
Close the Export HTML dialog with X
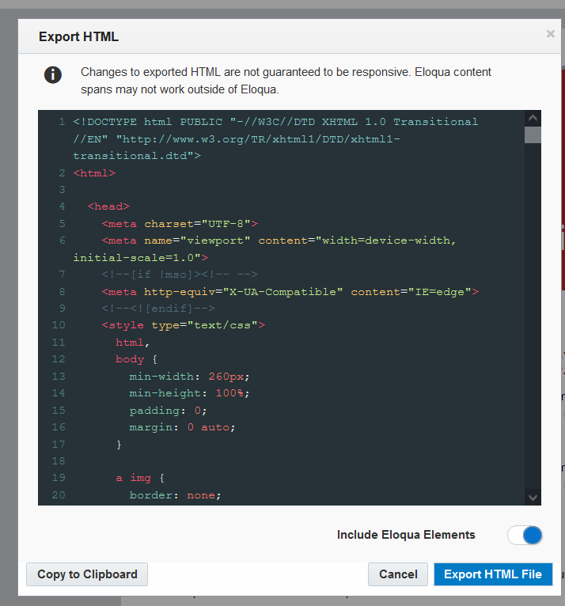pyautogui.click(x=551, y=34)
